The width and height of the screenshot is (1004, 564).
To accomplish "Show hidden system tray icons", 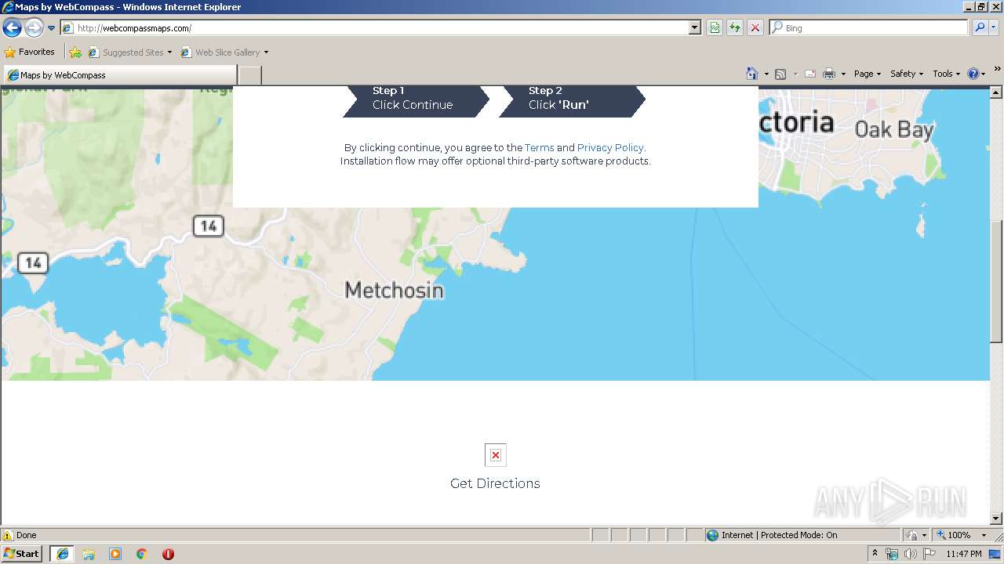I will coord(875,554).
